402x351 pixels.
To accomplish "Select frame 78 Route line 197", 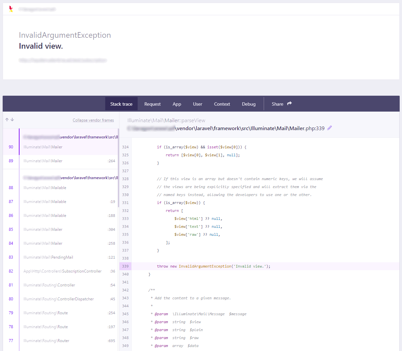I will point(61,327).
